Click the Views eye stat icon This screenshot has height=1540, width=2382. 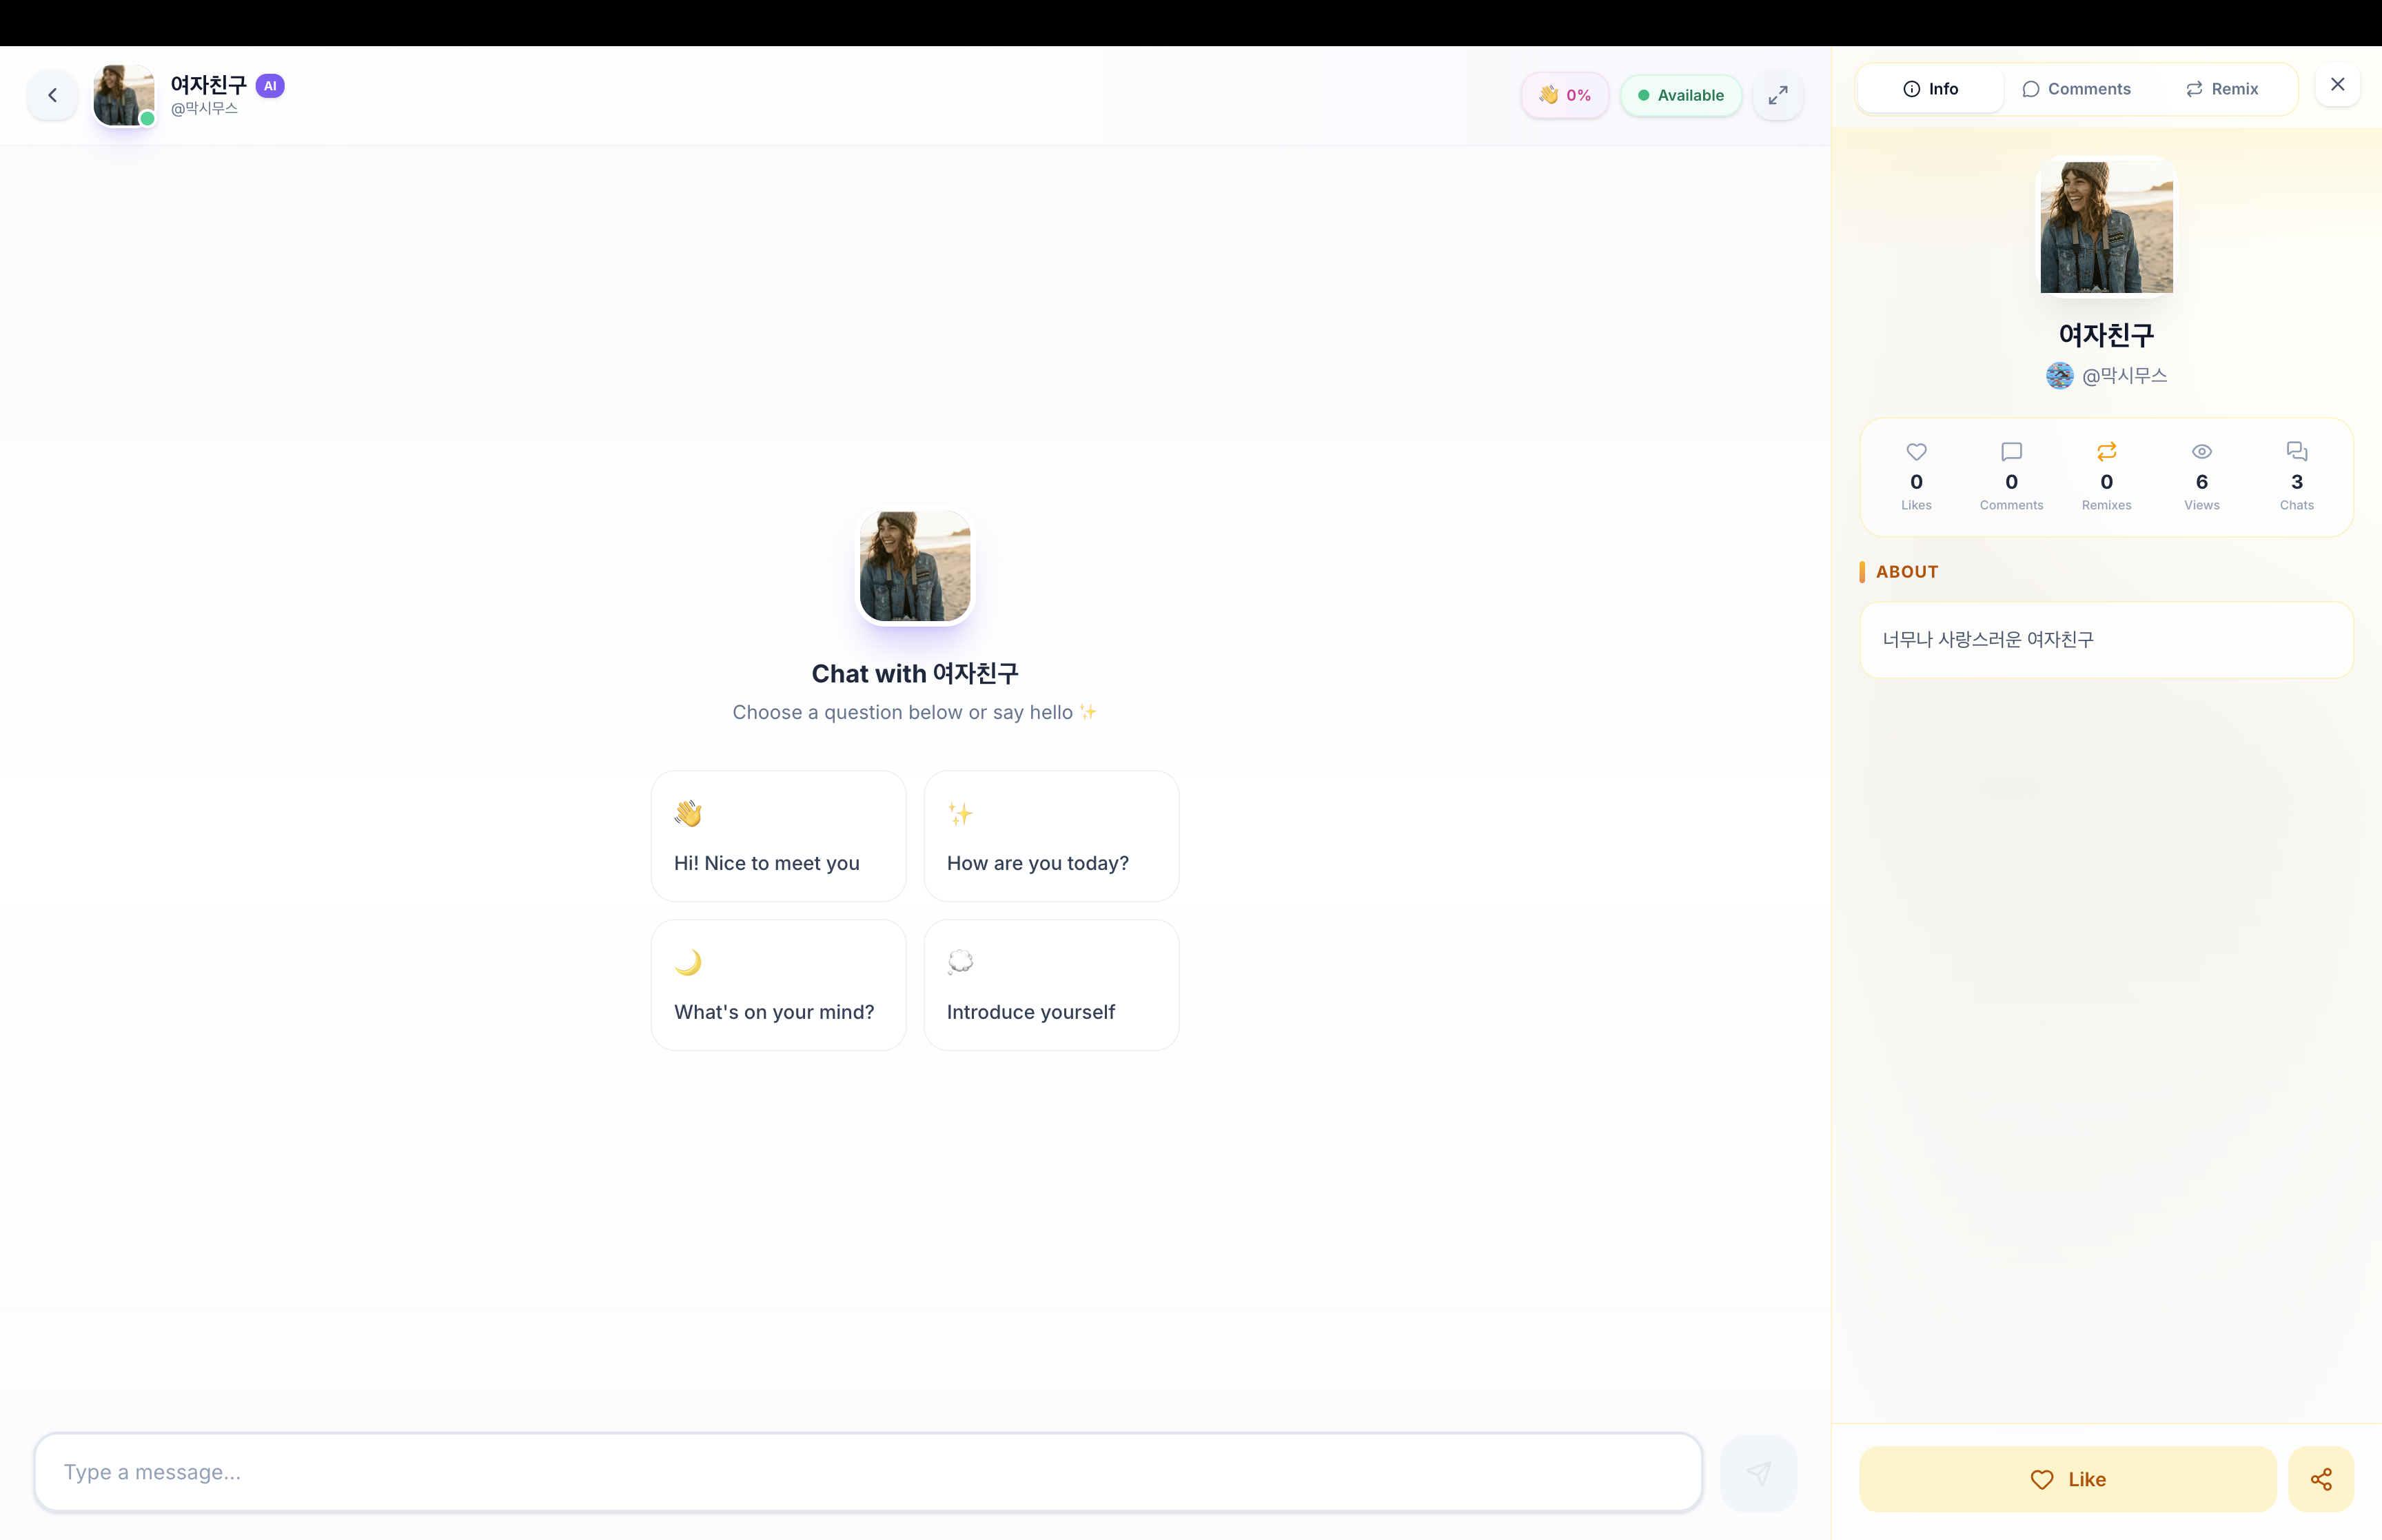pos(2201,452)
